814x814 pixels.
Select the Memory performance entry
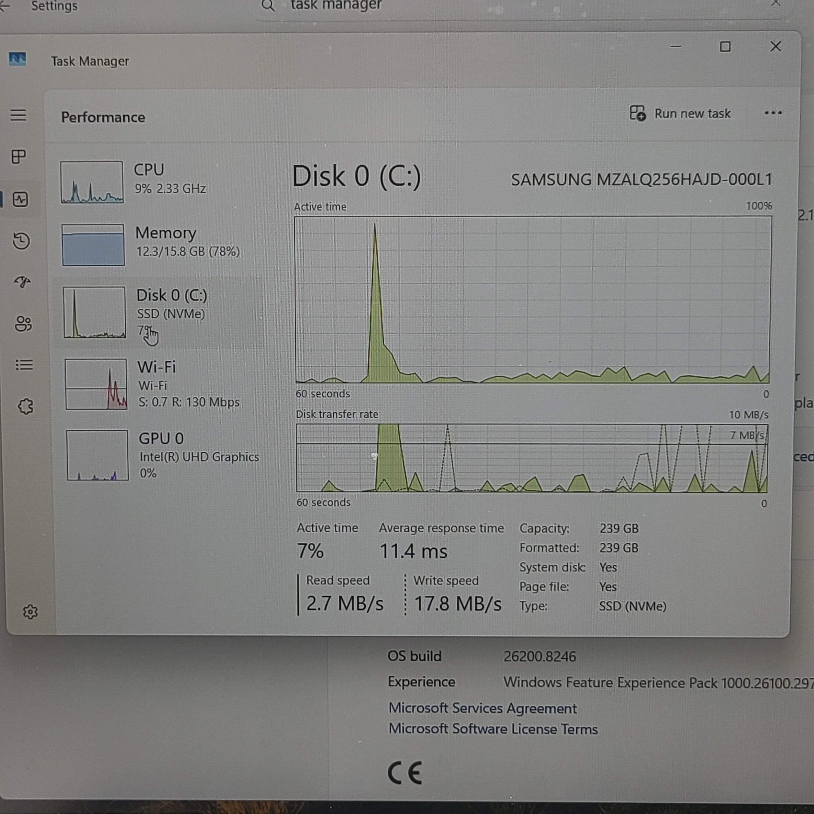(159, 245)
